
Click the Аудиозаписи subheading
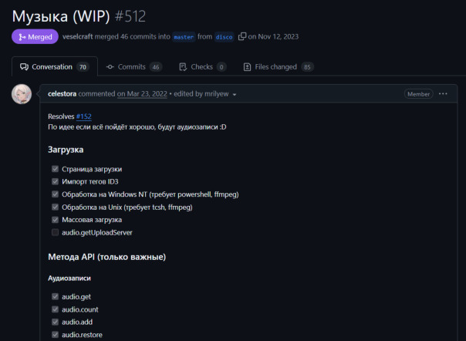pyautogui.click(x=69, y=279)
